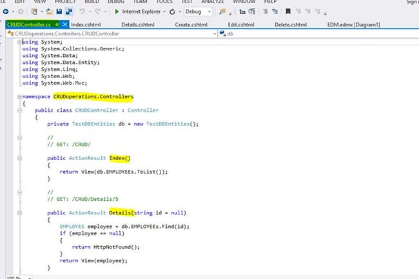
Task: Open the DEBUG menu
Action: [x=115, y=1]
